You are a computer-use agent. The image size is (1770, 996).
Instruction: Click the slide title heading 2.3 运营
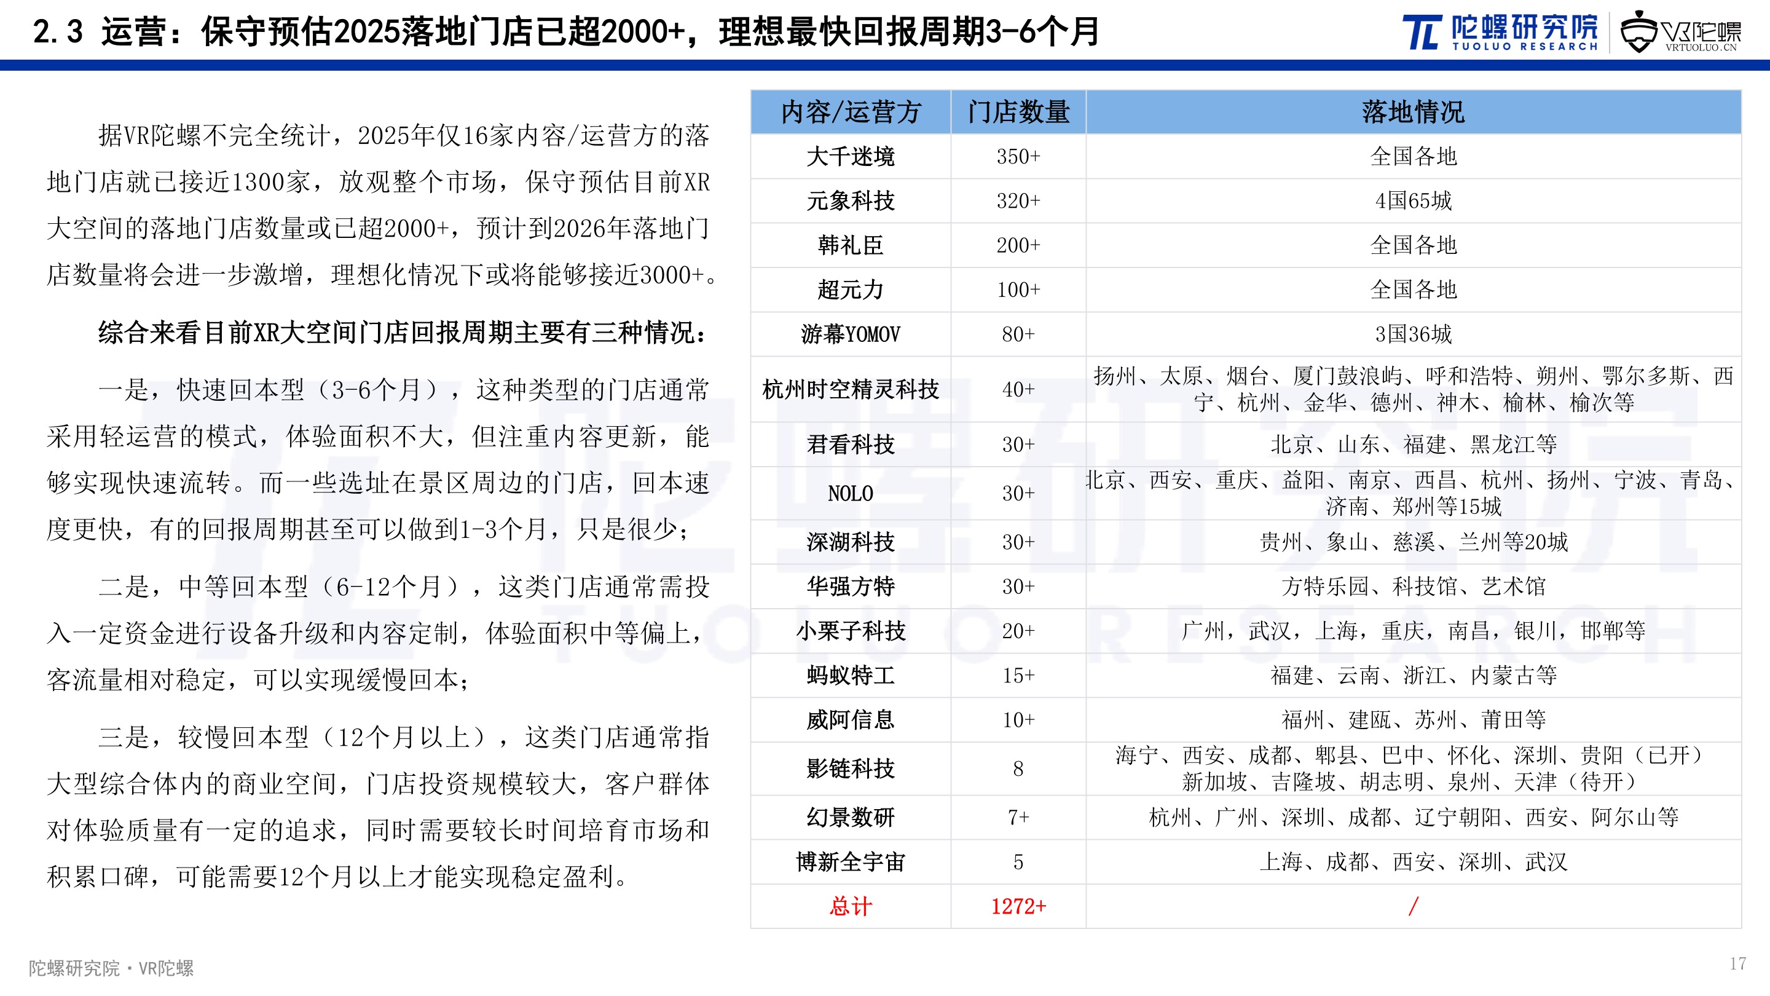tap(565, 31)
